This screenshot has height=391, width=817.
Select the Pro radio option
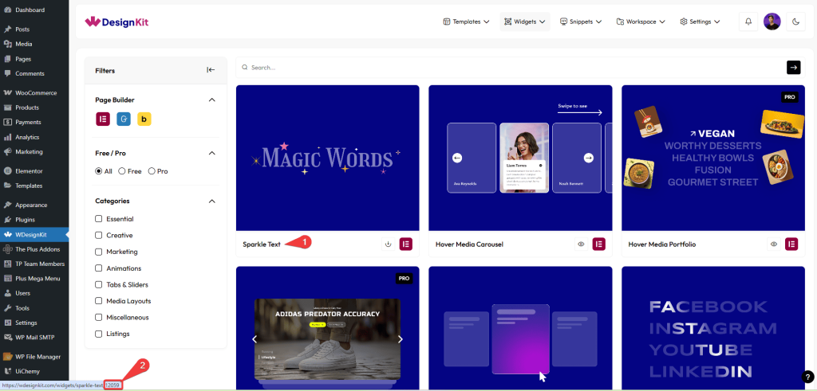152,171
